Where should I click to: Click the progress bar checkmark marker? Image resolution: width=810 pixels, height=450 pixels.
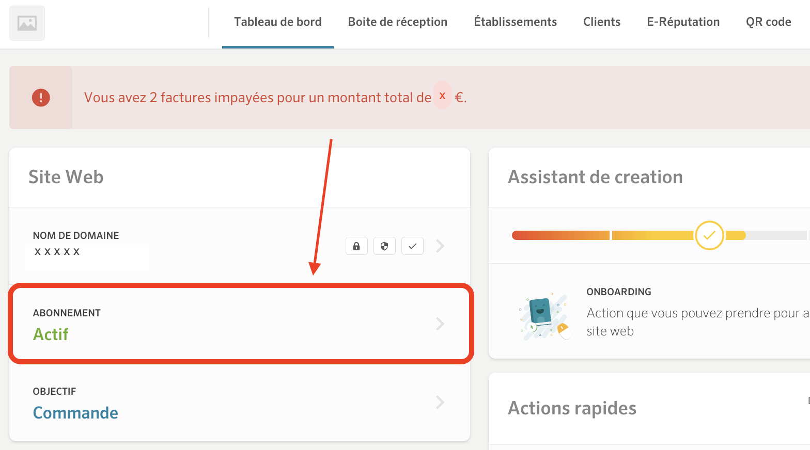[x=709, y=235]
